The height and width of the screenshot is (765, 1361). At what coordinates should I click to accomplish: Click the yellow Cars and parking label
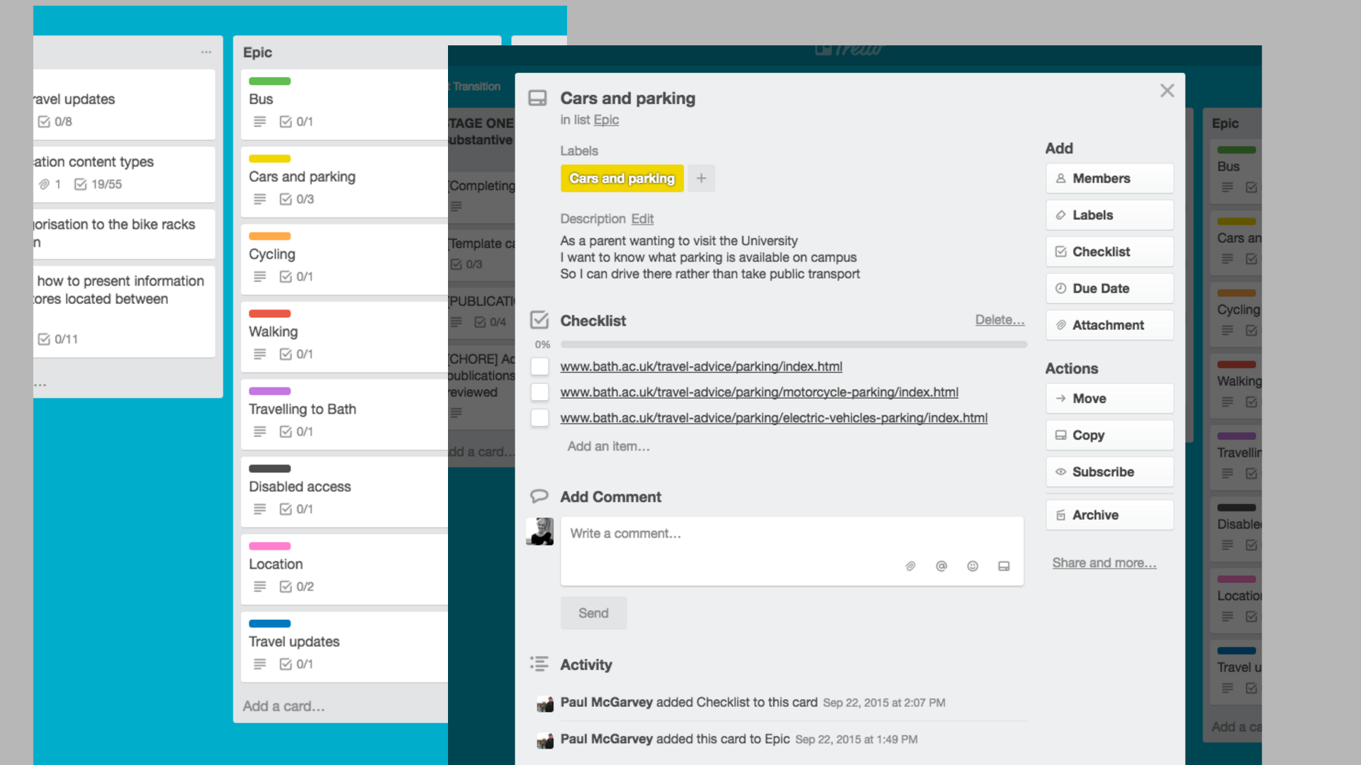622,178
